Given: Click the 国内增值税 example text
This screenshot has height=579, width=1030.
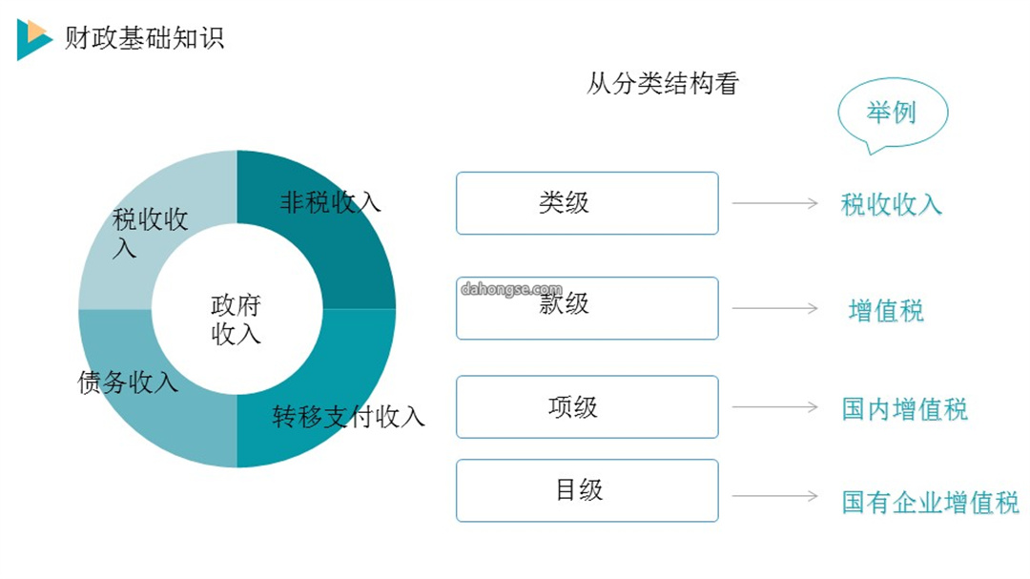Looking at the screenshot, I should tap(904, 409).
